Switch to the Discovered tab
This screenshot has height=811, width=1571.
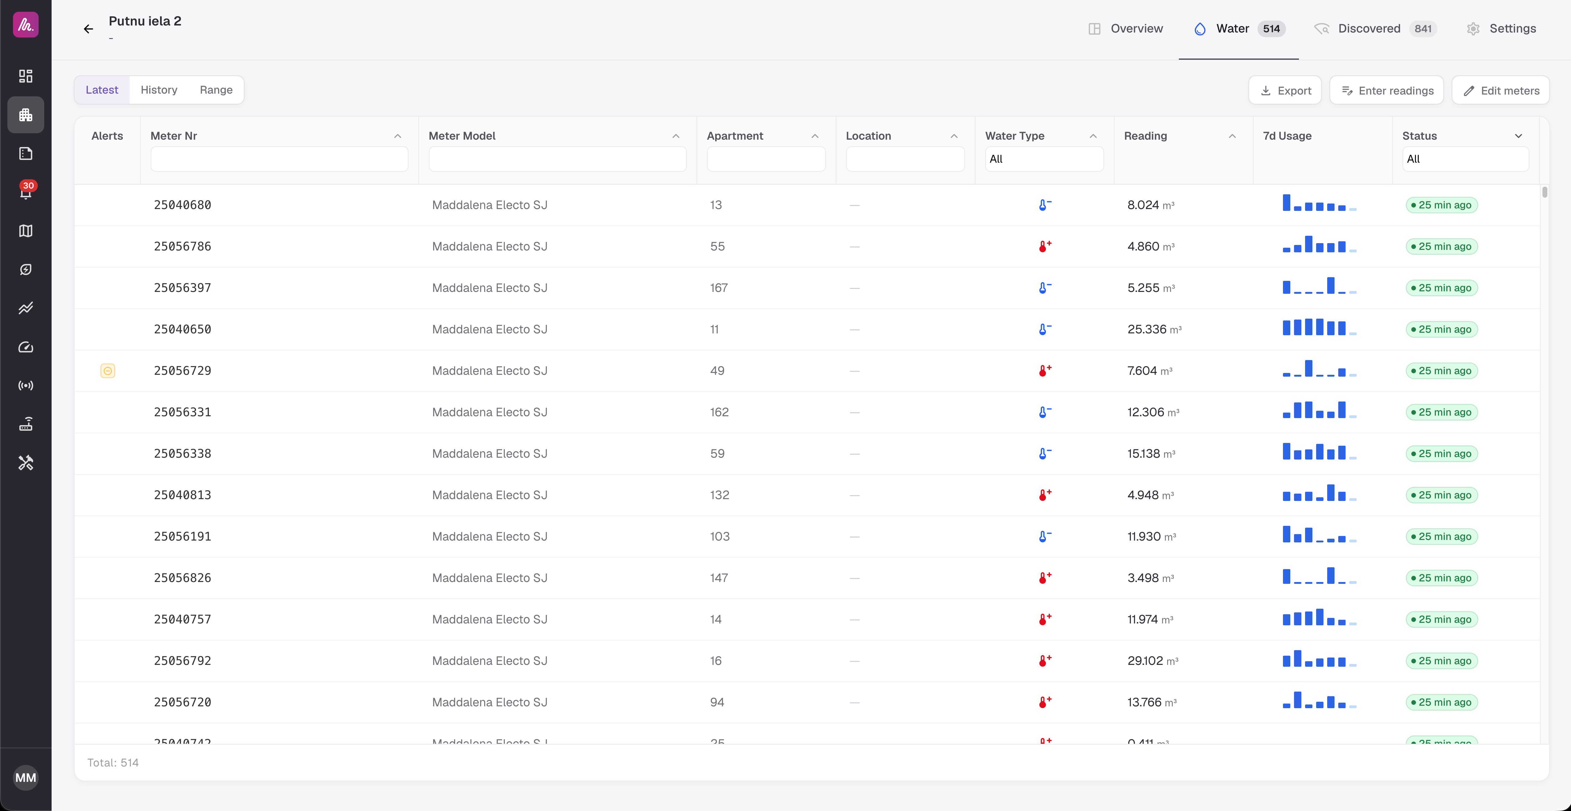(x=1376, y=29)
